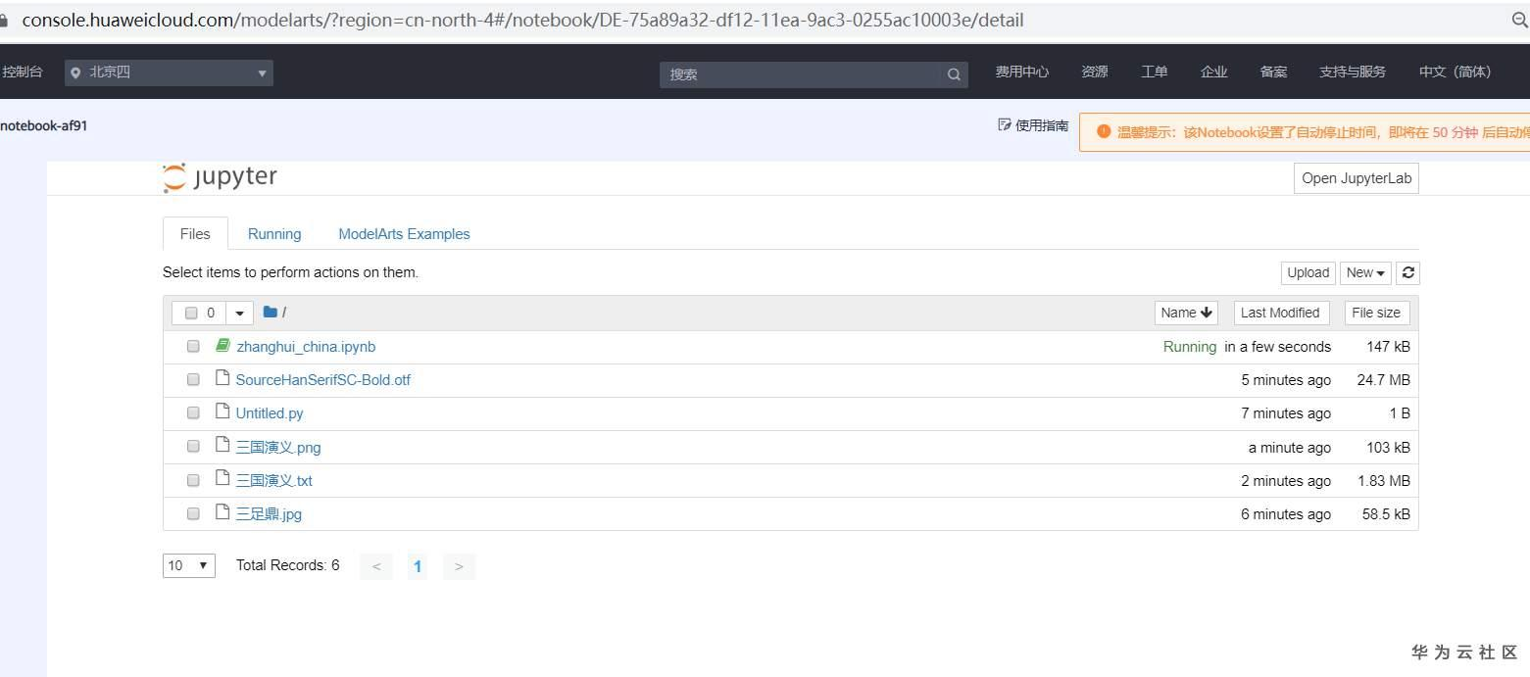Click the file icon beside 三国演义.png

(222, 446)
